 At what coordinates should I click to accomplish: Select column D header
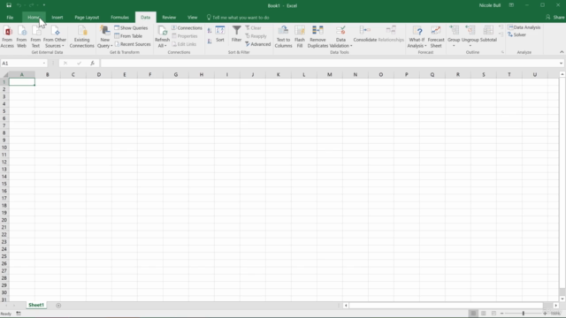point(99,74)
